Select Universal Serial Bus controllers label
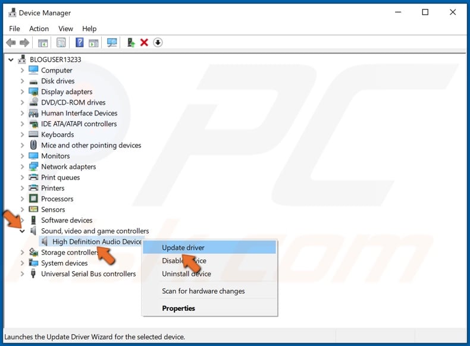 click(x=89, y=274)
